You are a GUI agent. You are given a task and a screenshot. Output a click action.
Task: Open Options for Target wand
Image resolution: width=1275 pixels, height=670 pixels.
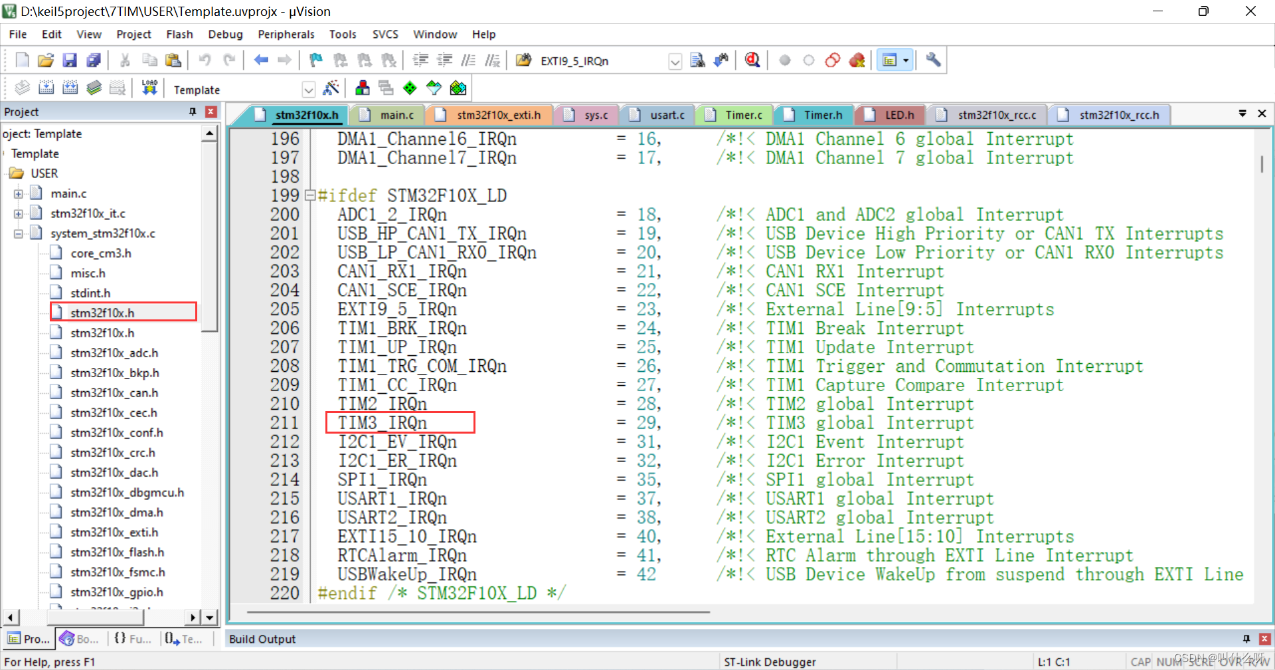331,88
